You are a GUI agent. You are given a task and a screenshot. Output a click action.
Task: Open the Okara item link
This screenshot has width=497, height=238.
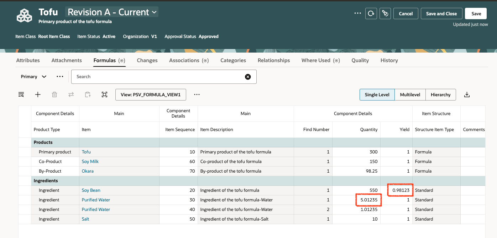[x=88, y=171]
